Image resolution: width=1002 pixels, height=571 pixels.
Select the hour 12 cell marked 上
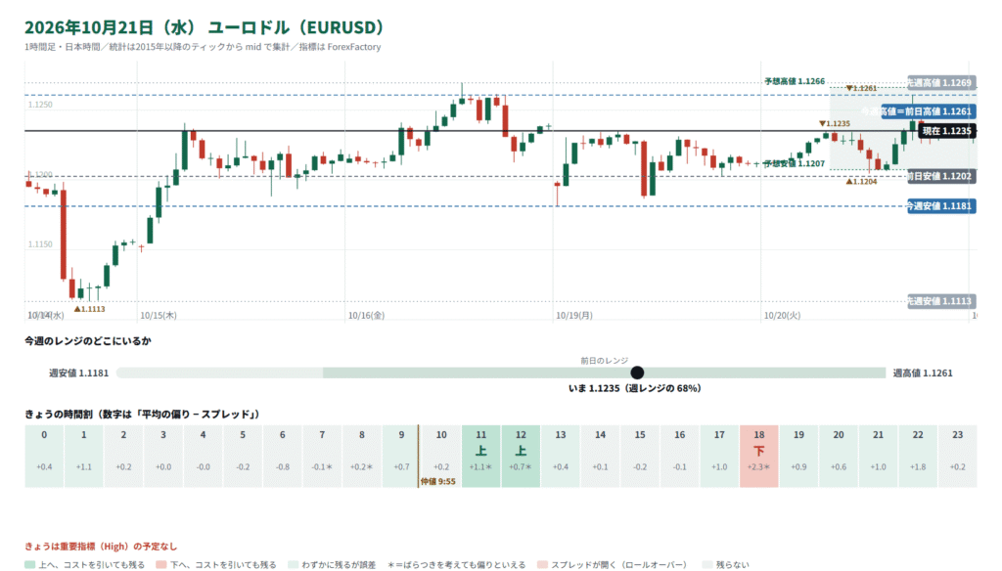point(521,456)
